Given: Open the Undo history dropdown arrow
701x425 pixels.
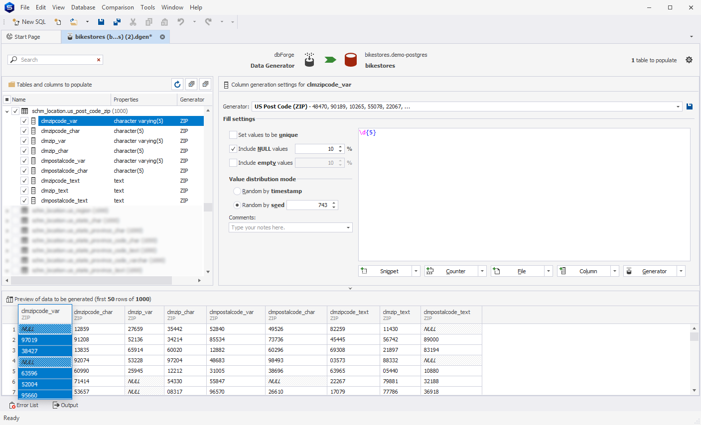Looking at the screenshot, I should (194, 22).
